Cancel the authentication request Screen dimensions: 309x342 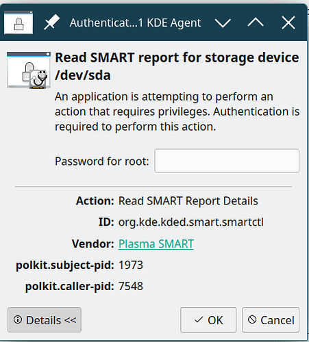(x=271, y=319)
